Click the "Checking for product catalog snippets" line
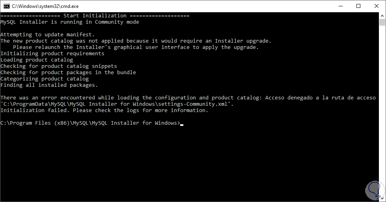Screen dimensions: 386x202 coord(58,66)
